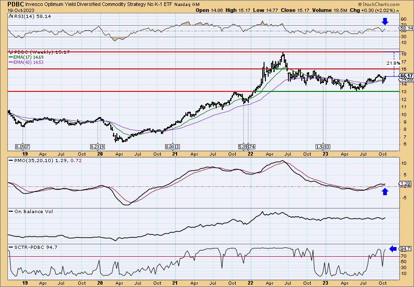Click the 13 price axis label

click(x=404, y=92)
